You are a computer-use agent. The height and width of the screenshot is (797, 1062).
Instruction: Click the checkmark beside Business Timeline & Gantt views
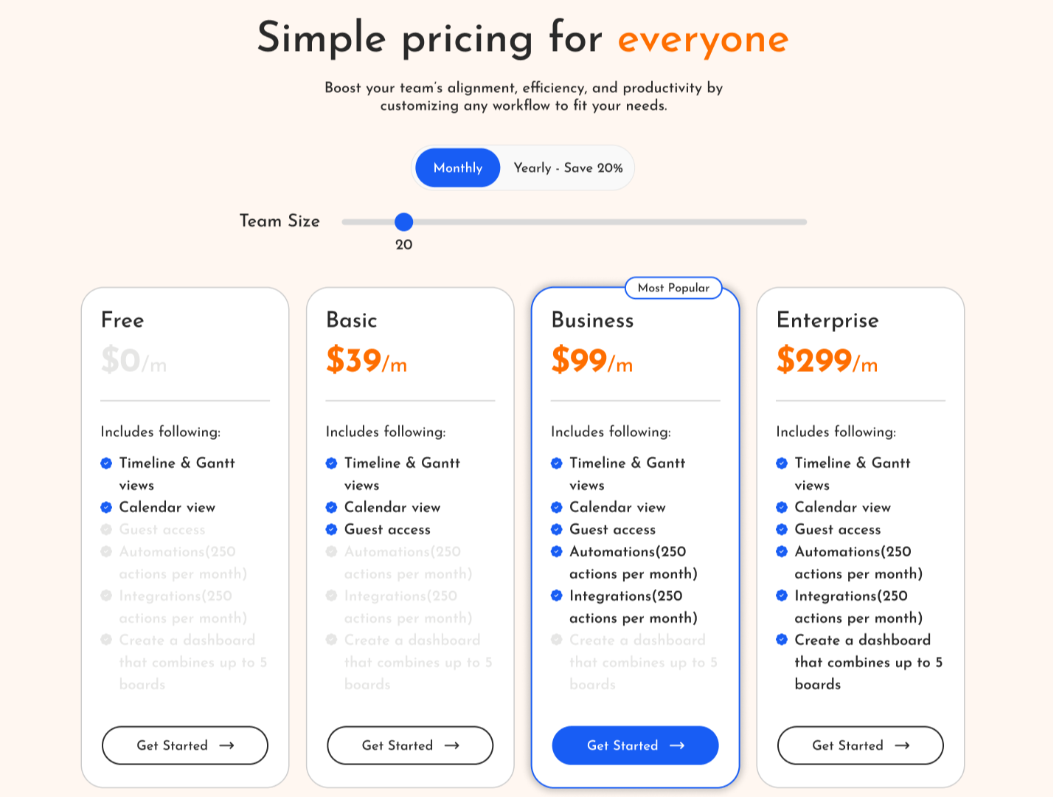[x=556, y=463]
